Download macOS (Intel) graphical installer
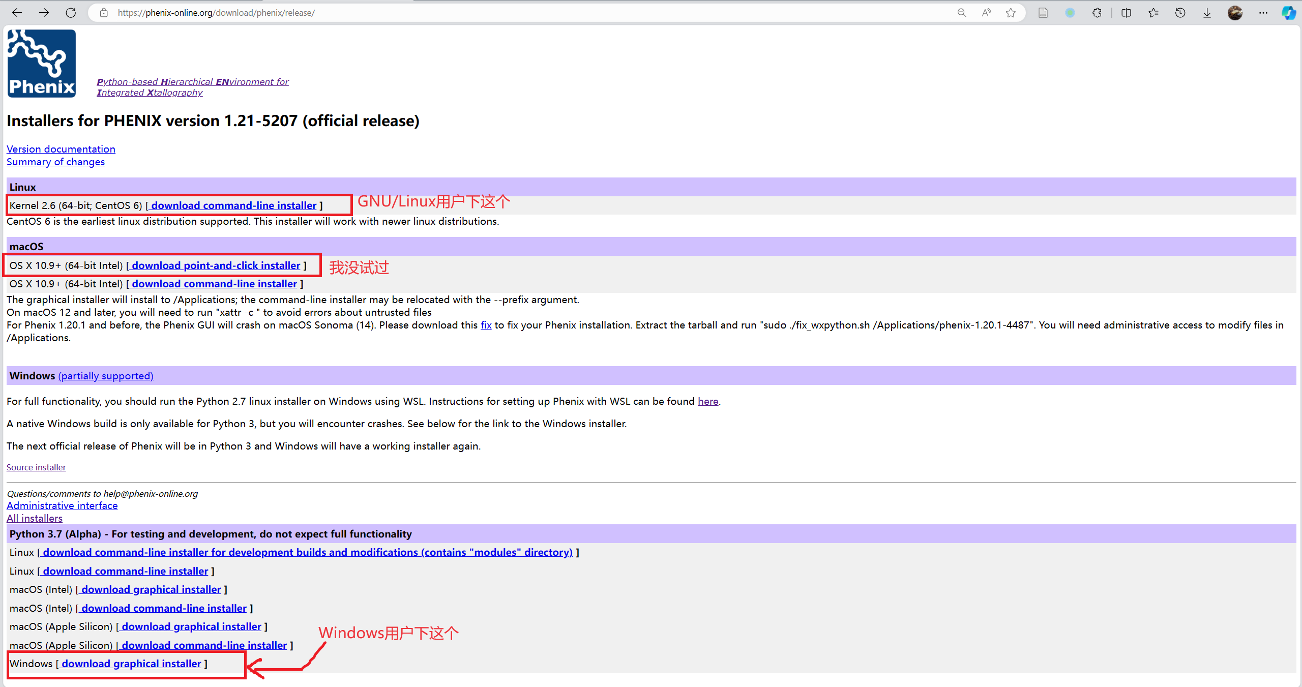The image size is (1302, 687). tap(152, 589)
